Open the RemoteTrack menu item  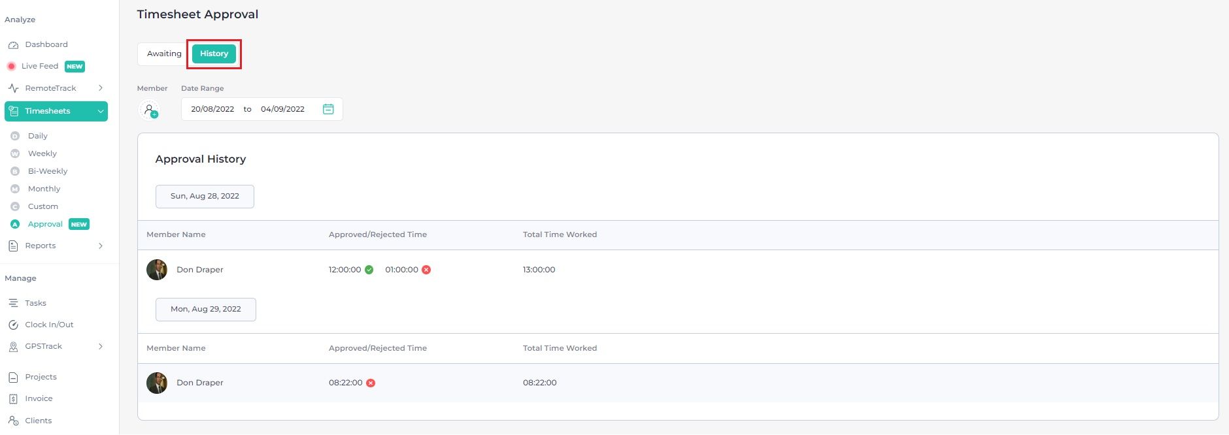[51, 88]
